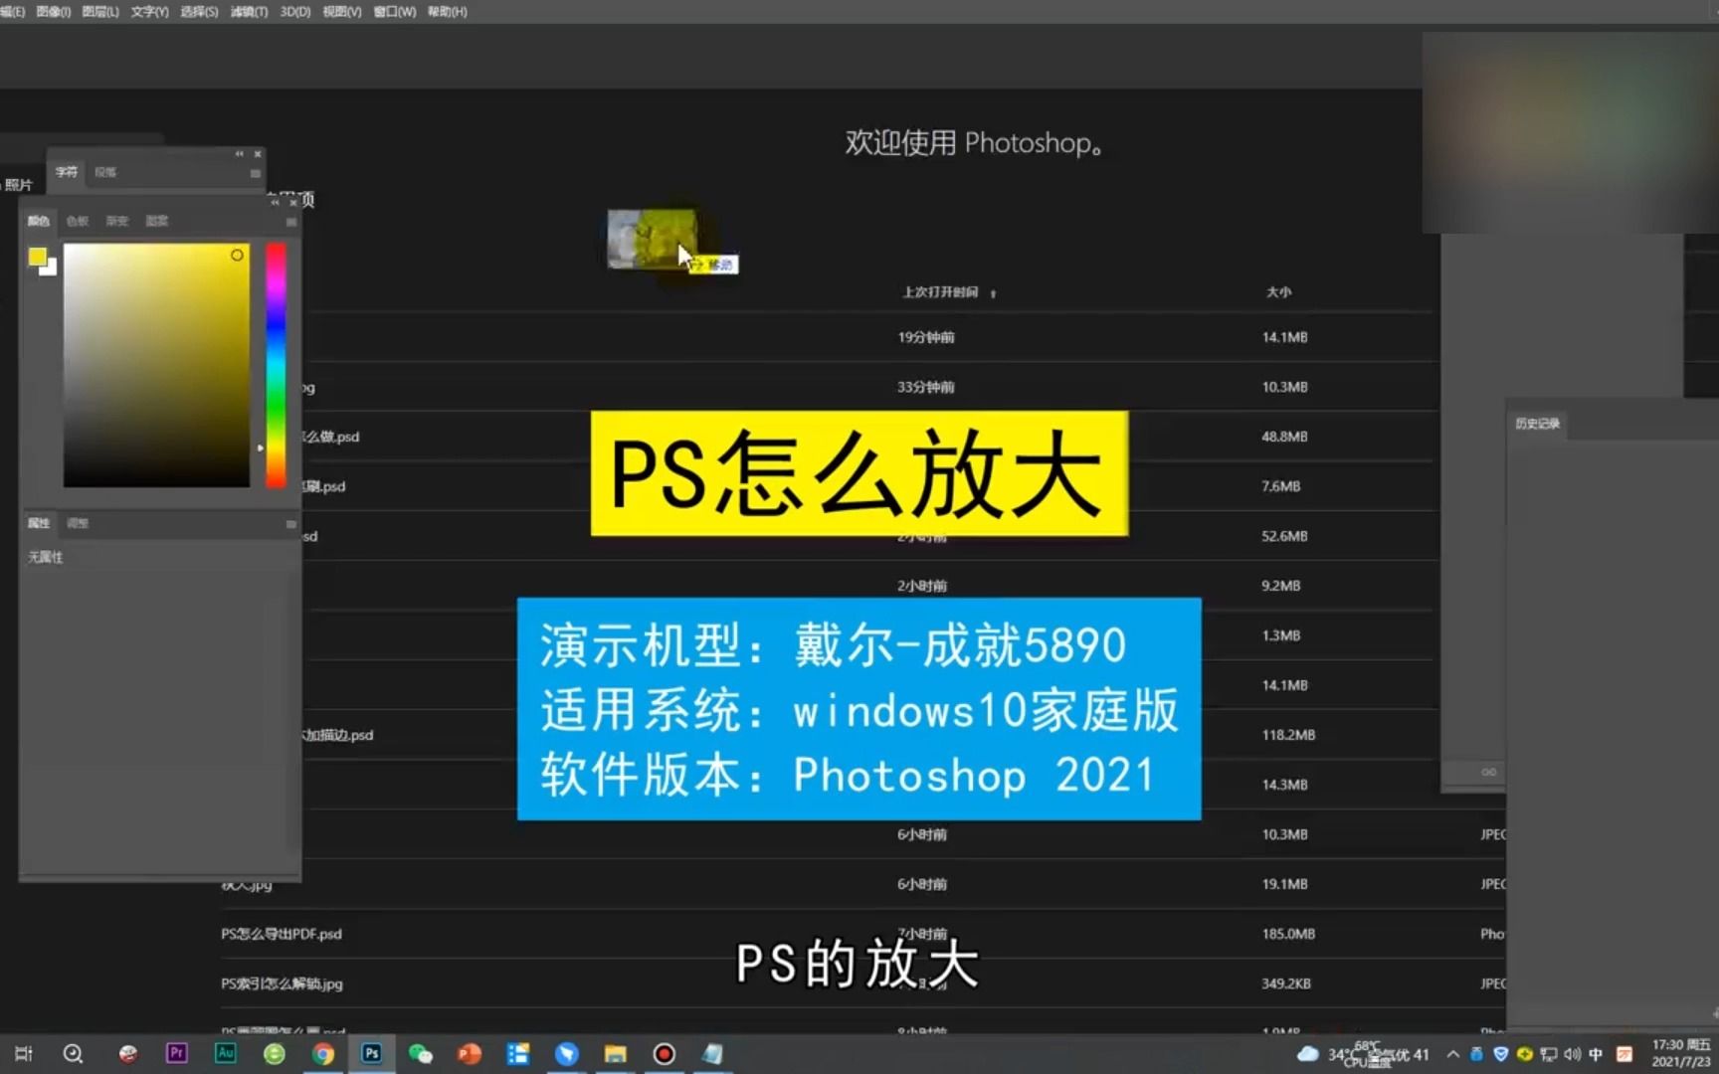Open recent file PS索引怎么解锁.jpg

coord(282,984)
